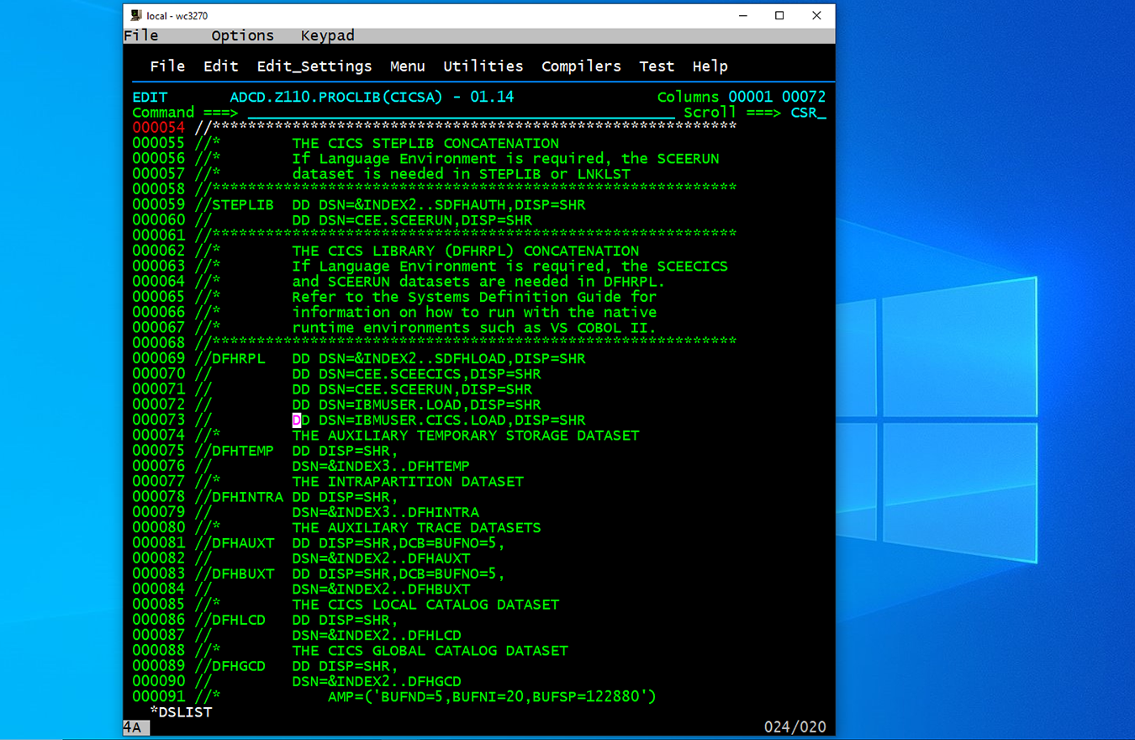Open the Keypad menu

(x=327, y=35)
